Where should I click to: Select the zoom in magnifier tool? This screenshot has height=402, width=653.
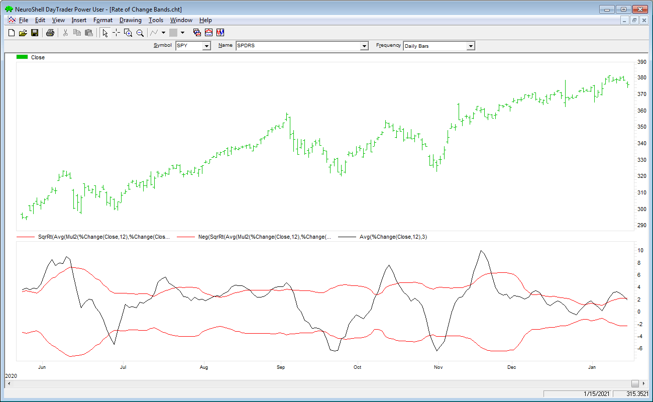(128, 33)
